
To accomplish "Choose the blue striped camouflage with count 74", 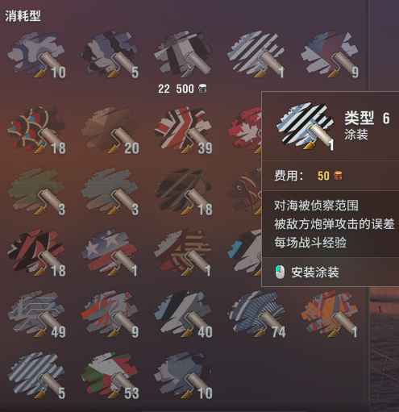I will click(256, 314).
